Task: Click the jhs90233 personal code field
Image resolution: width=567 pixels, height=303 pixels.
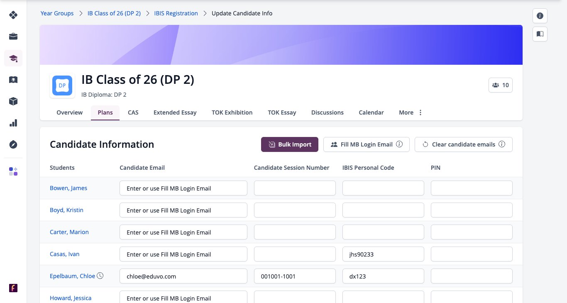Action: [383, 254]
